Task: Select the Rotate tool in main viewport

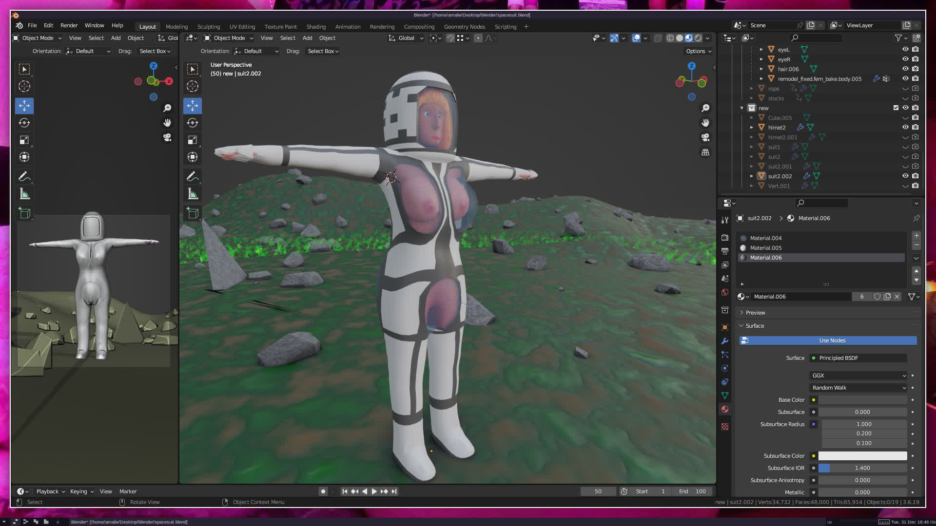Action: pyautogui.click(x=193, y=123)
